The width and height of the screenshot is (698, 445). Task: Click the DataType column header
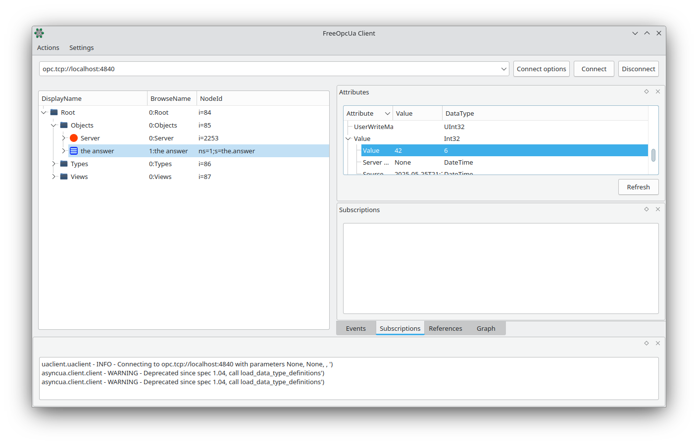click(x=545, y=113)
